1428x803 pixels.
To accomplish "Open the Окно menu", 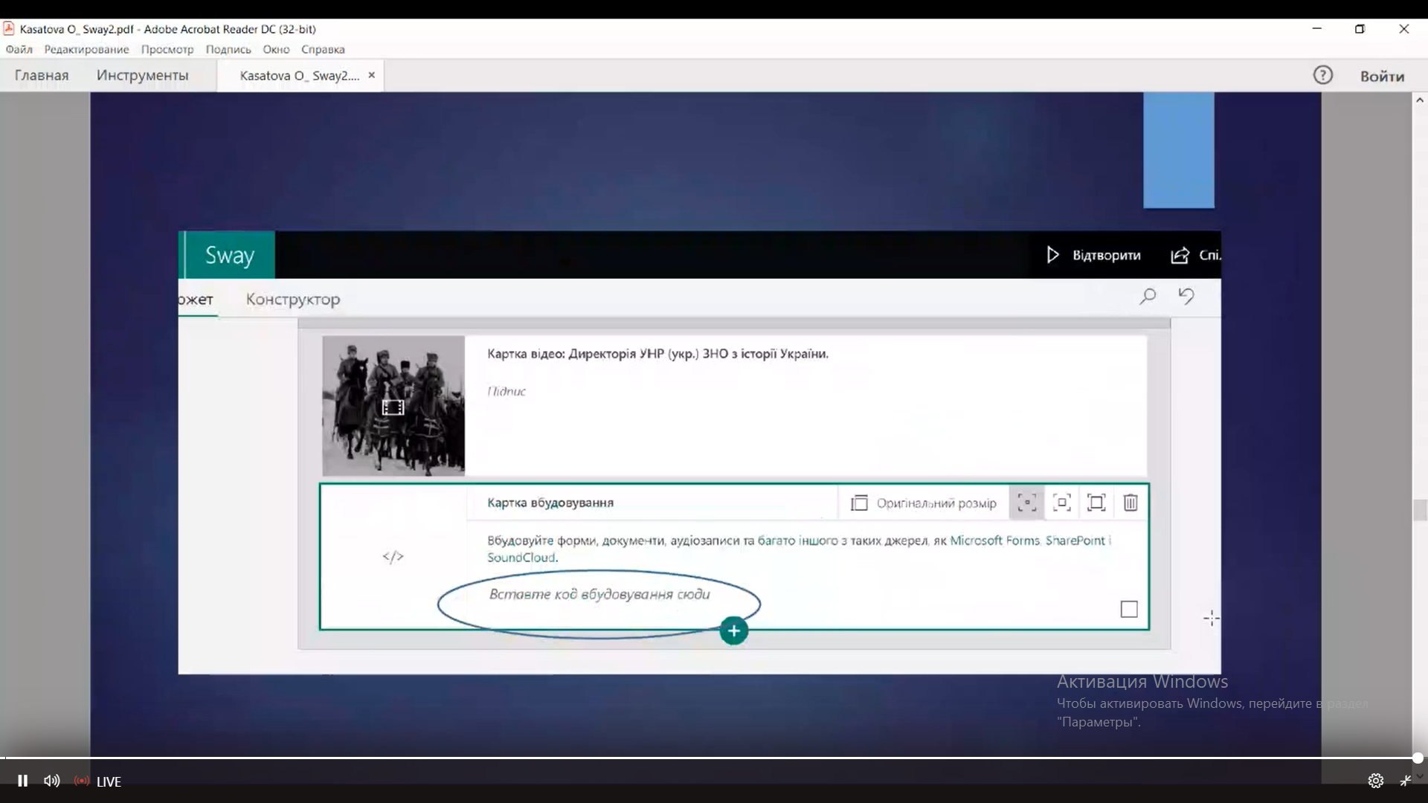I will click(x=276, y=49).
